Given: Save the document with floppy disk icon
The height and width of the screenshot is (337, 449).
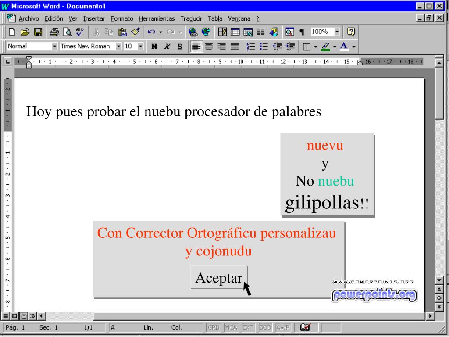Looking at the screenshot, I should pos(38,32).
